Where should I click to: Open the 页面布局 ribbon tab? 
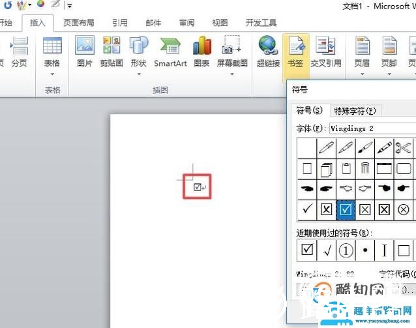78,23
